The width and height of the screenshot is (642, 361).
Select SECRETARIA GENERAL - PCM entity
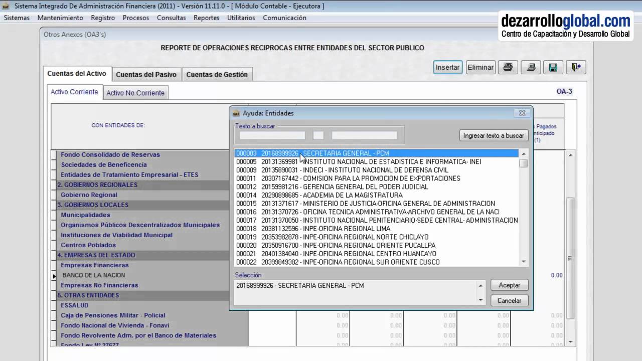pos(376,153)
